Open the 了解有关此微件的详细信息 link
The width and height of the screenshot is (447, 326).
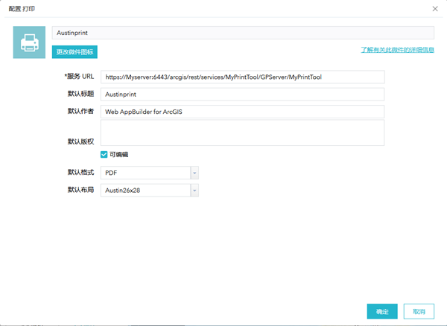(x=397, y=50)
